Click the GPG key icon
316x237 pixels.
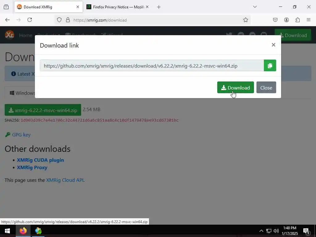pos(7,135)
